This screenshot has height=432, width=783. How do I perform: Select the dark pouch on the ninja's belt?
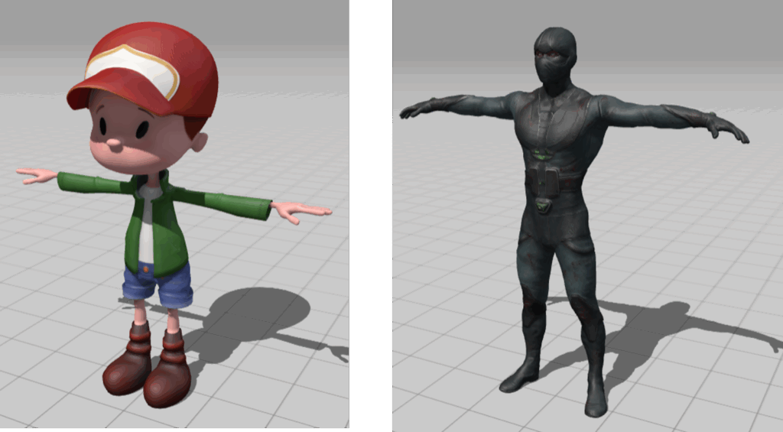543,184
